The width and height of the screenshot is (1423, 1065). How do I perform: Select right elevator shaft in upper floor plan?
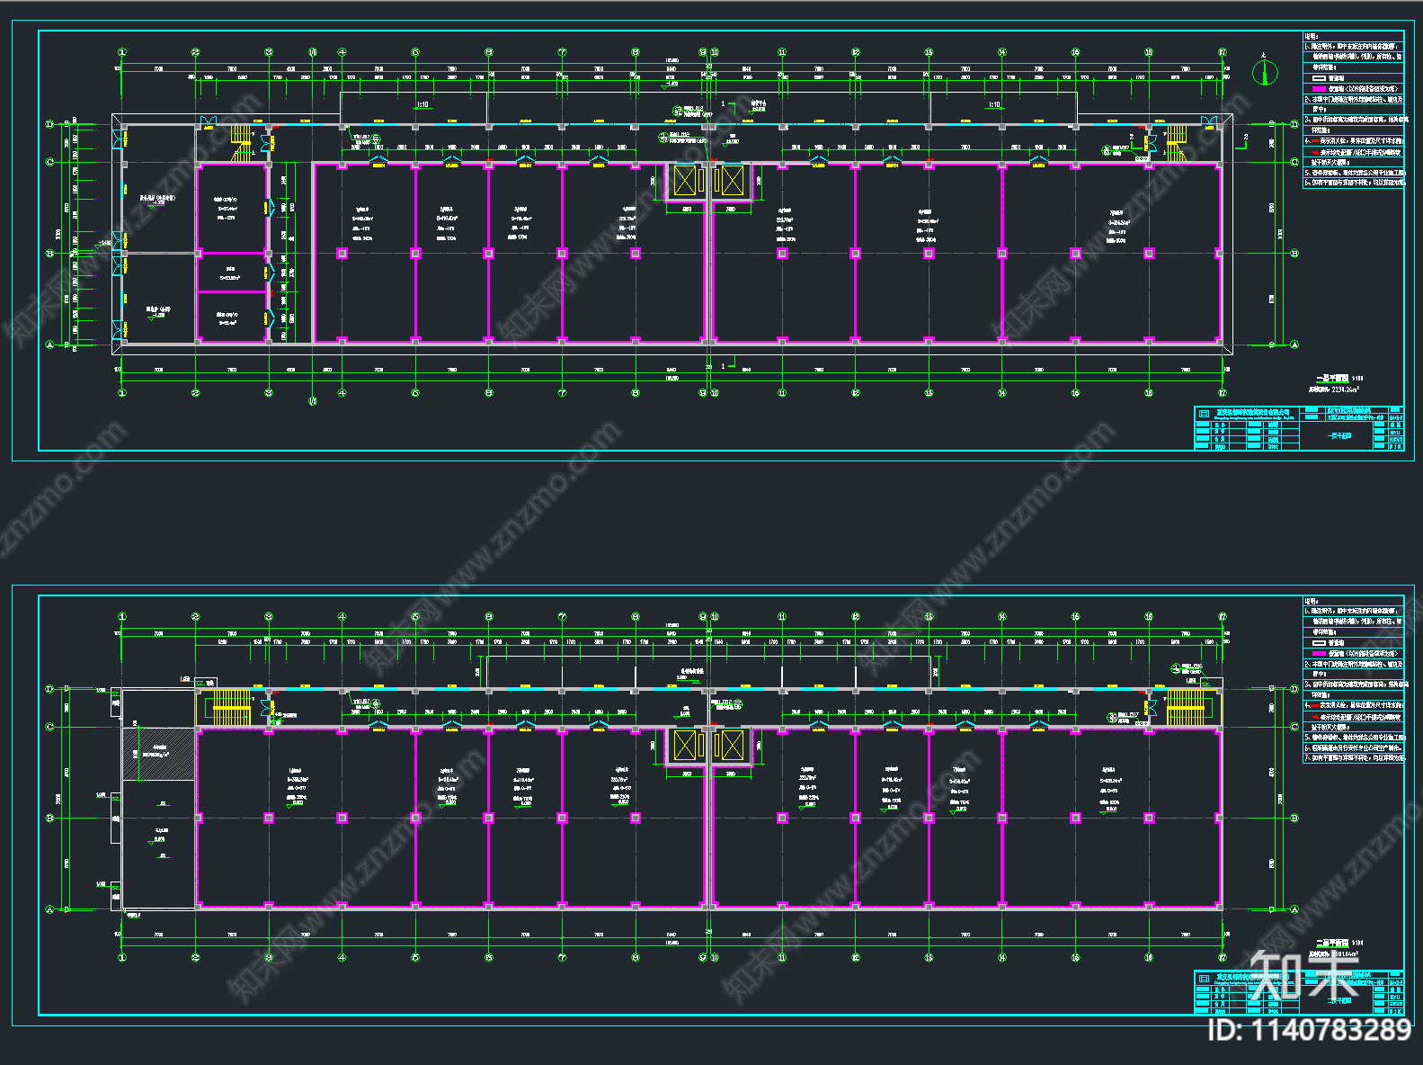(731, 181)
